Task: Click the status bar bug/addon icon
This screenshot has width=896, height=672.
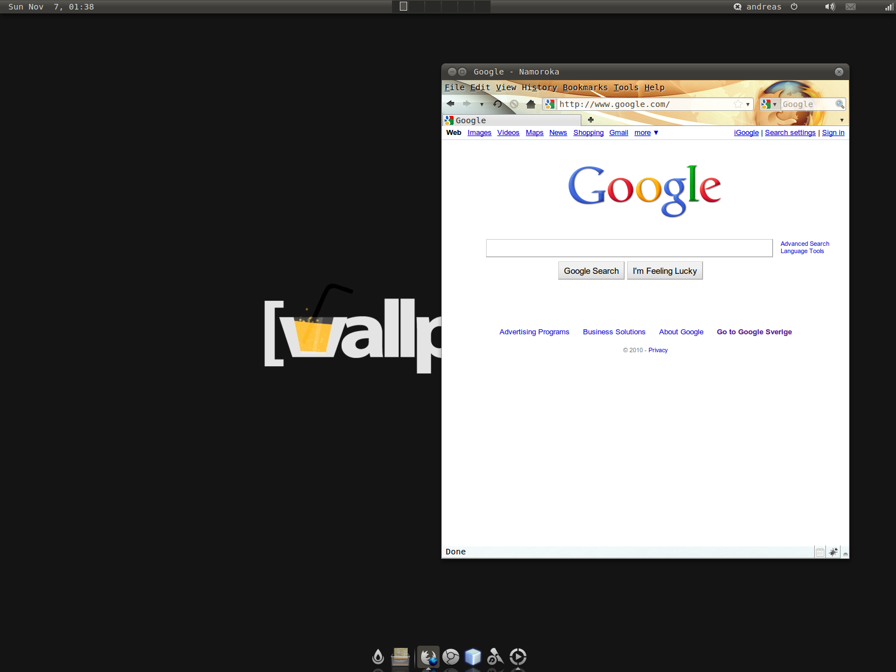Action: pyautogui.click(x=833, y=552)
